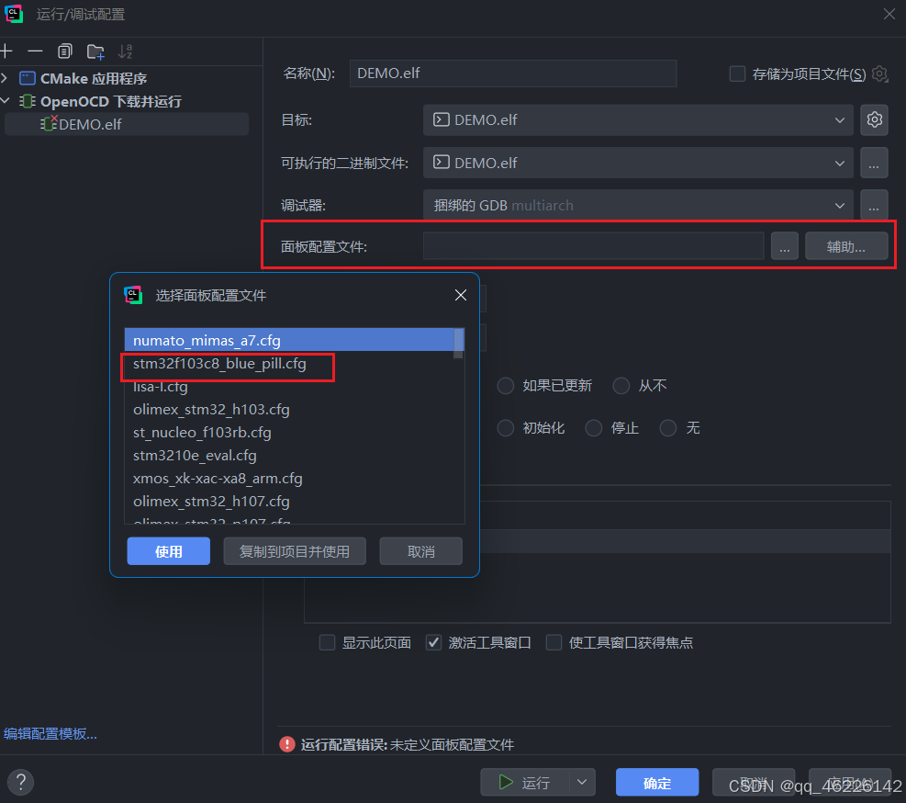The width and height of the screenshot is (906, 803).
Task: Open gear settings next to 存储为项目文件
Action: point(879,74)
